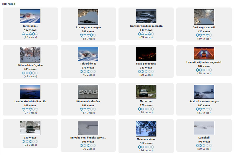
Task: Open the untitled thumbnail with 130 views
Action: [30, 128]
